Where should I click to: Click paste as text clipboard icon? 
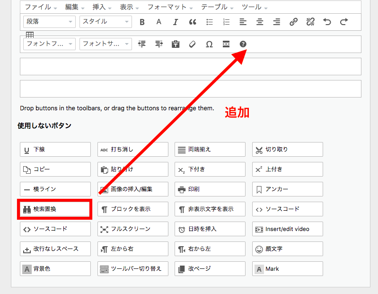point(176,44)
